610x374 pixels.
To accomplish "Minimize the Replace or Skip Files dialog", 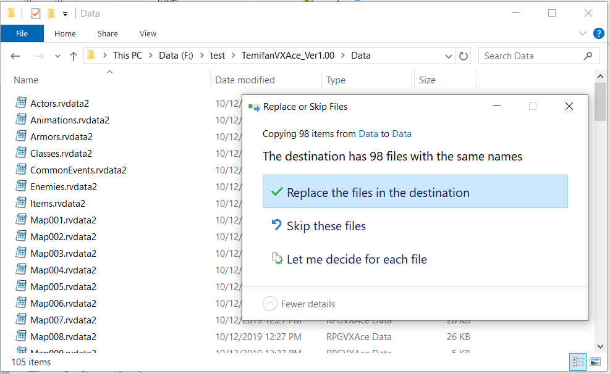I will click(497, 106).
